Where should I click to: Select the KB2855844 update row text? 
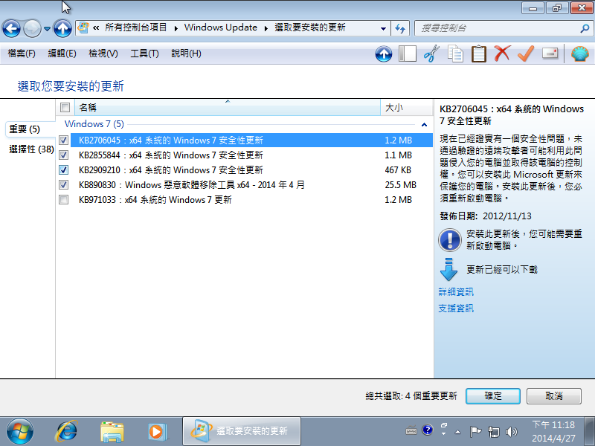[x=171, y=155]
